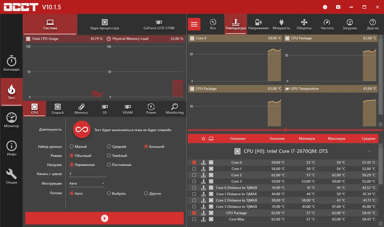The height and width of the screenshot is (227, 384).
Task: Open the red hamburger menu
Action: tap(194, 24)
